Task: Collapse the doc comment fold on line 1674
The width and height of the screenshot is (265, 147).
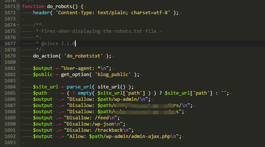Action: coord(18,25)
